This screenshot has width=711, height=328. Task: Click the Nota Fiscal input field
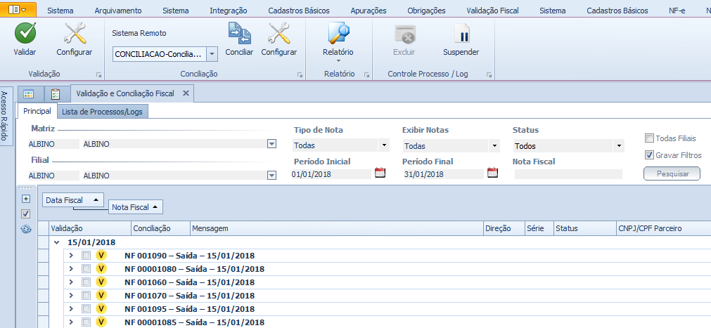point(568,174)
